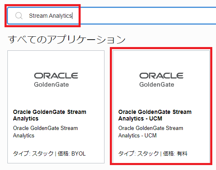Select the UCM card description text
Viewport: 216px width, 170px height.
click(151, 132)
